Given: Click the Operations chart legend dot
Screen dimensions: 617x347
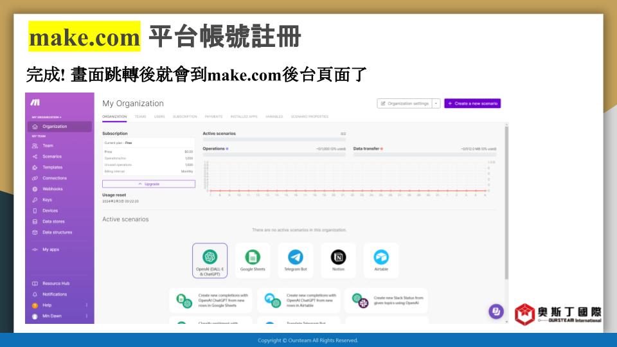Looking at the screenshot, I should [227, 148].
